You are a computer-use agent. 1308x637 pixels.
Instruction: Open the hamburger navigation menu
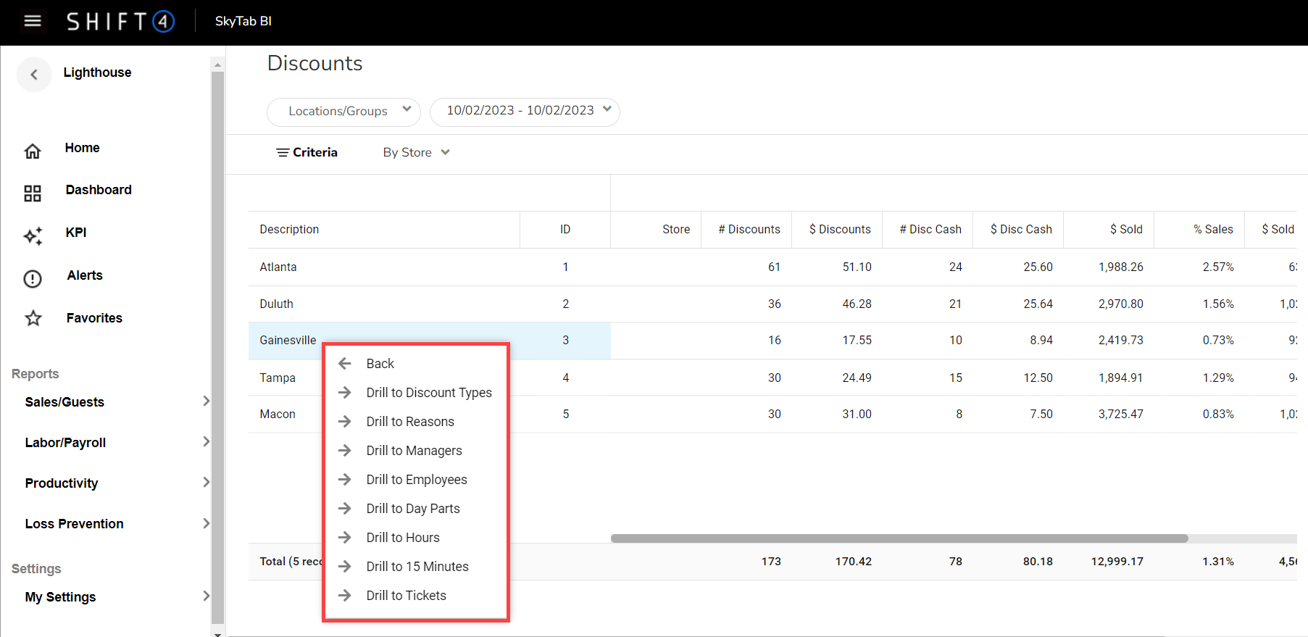point(33,21)
